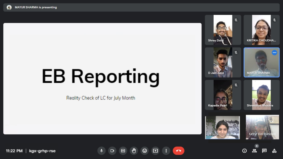This screenshot has height=159, width=283.
Task: Raise your hand in the meeting
Action: (134, 151)
